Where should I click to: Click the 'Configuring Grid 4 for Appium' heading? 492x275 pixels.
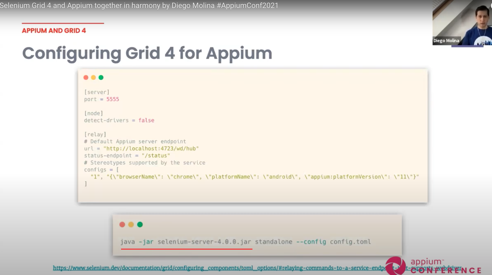click(147, 53)
